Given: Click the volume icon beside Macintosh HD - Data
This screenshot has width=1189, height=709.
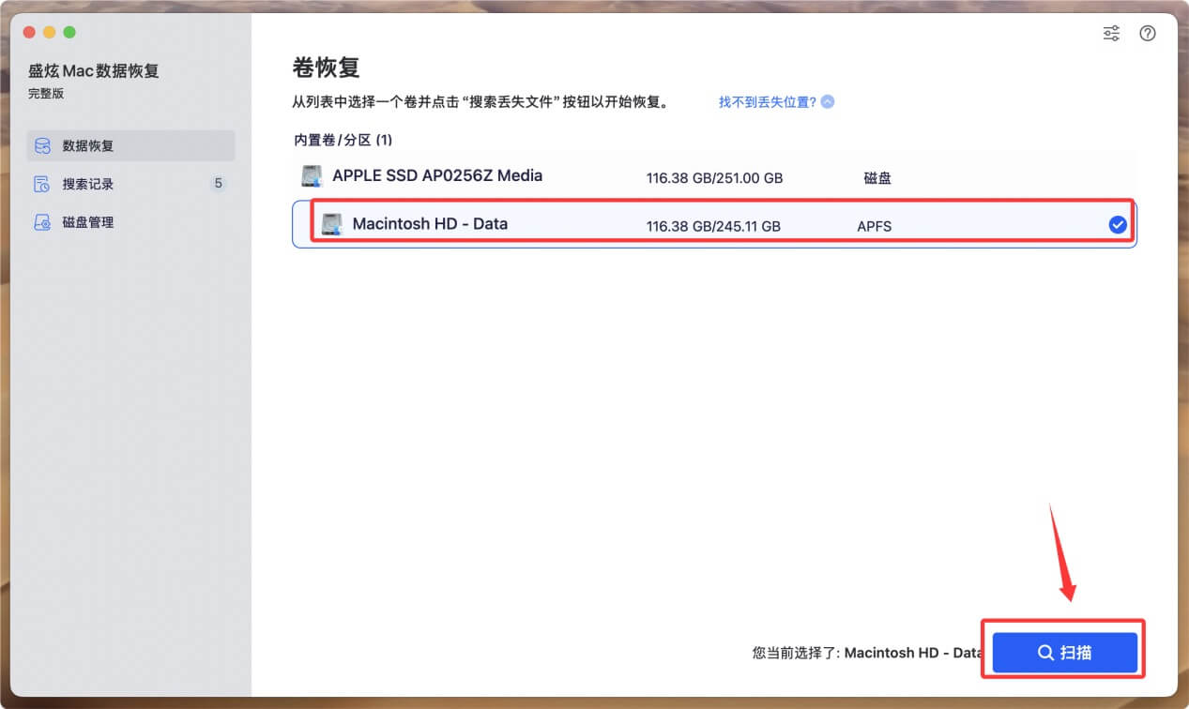Looking at the screenshot, I should click(x=330, y=223).
